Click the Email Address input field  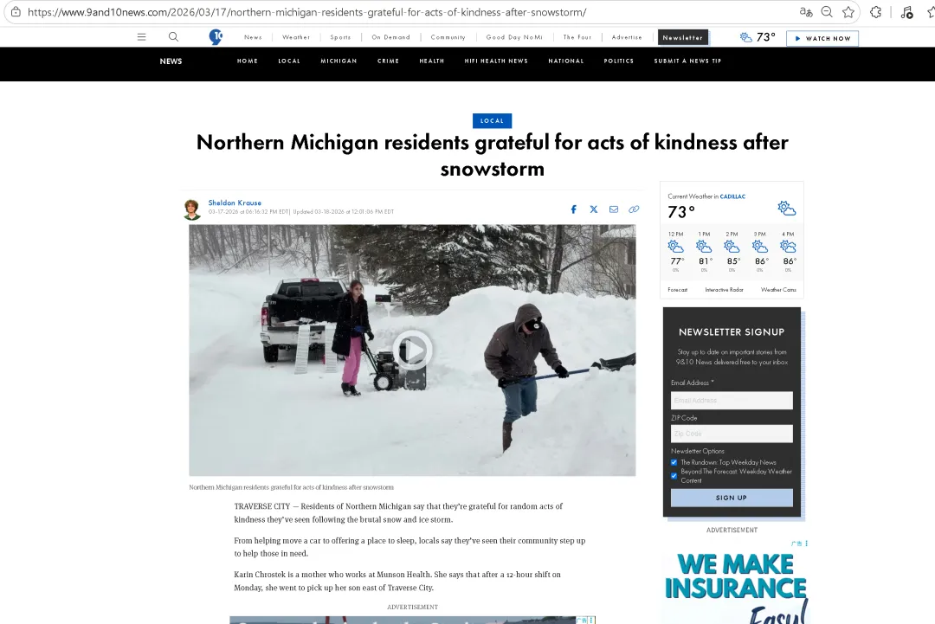[732, 401]
